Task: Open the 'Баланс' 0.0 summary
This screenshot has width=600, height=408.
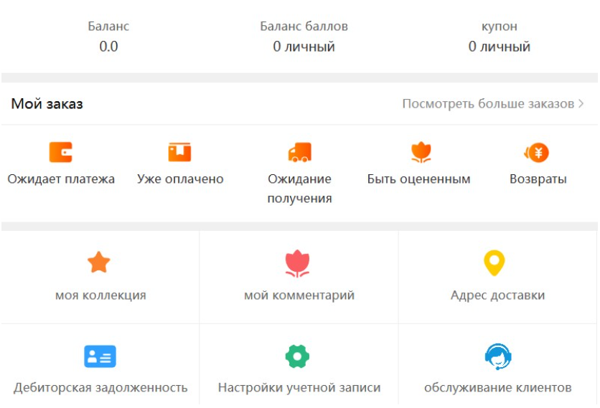Action: point(108,37)
